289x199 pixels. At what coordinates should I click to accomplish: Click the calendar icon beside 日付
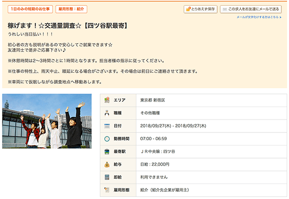tap(107, 126)
